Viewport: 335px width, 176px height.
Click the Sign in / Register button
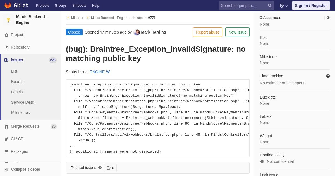(311, 6)
